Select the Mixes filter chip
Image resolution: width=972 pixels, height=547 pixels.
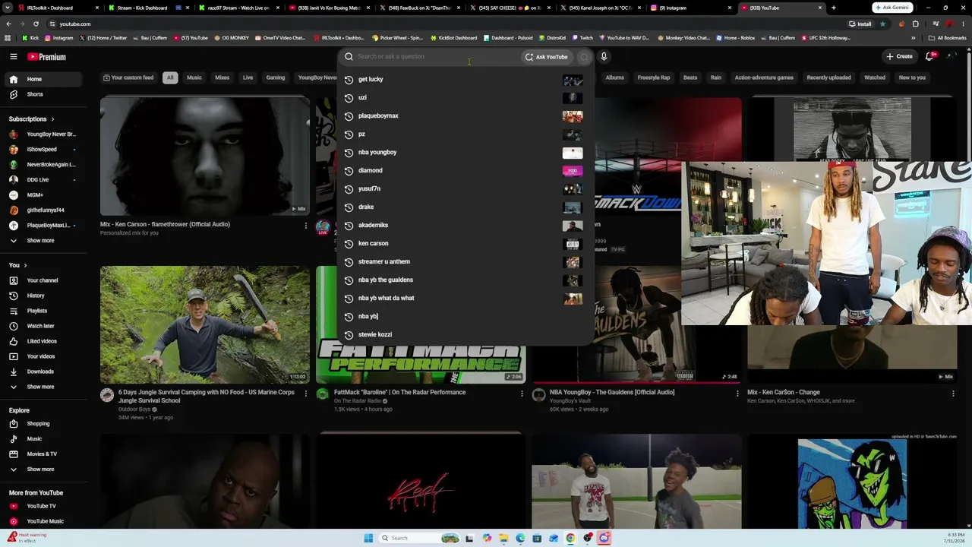[x=222, y=77]
